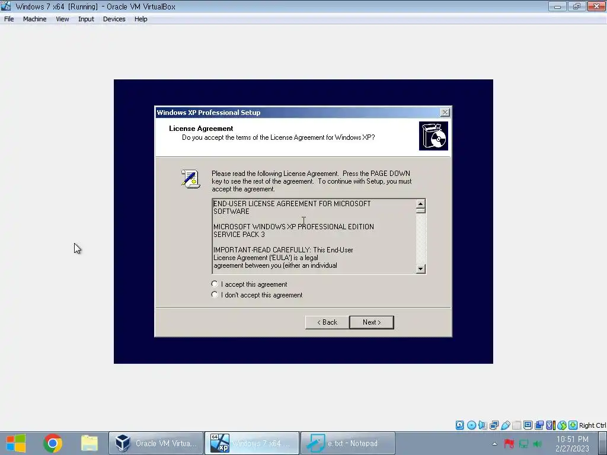The height and width of the screenshot is (455, 607).
Task: Launch Google Chrome from the taskbar
Action: click(53, 443)
